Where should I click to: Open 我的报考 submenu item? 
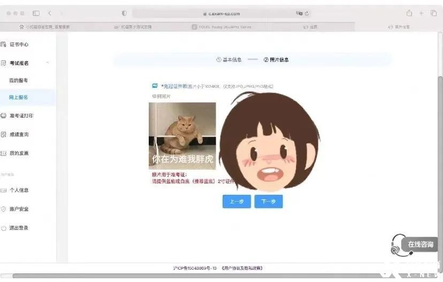[18, 80]
